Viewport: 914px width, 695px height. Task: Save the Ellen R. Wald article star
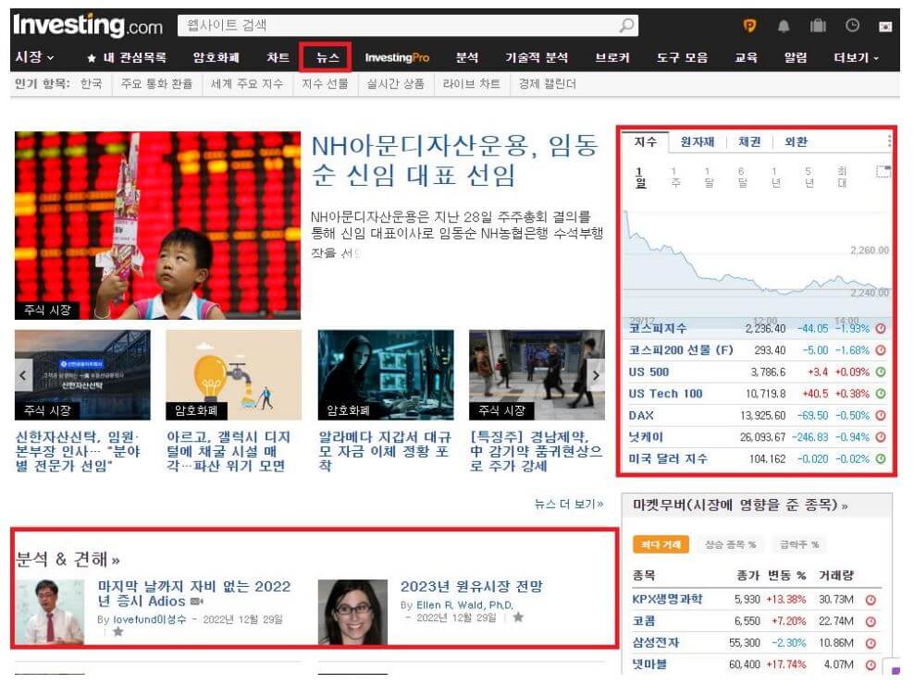click(518, 617)
